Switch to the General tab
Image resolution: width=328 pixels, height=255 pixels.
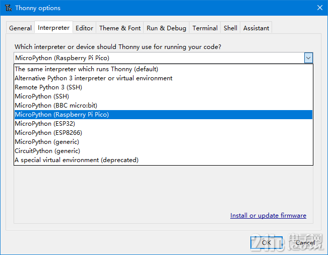[x=20, y=28]
